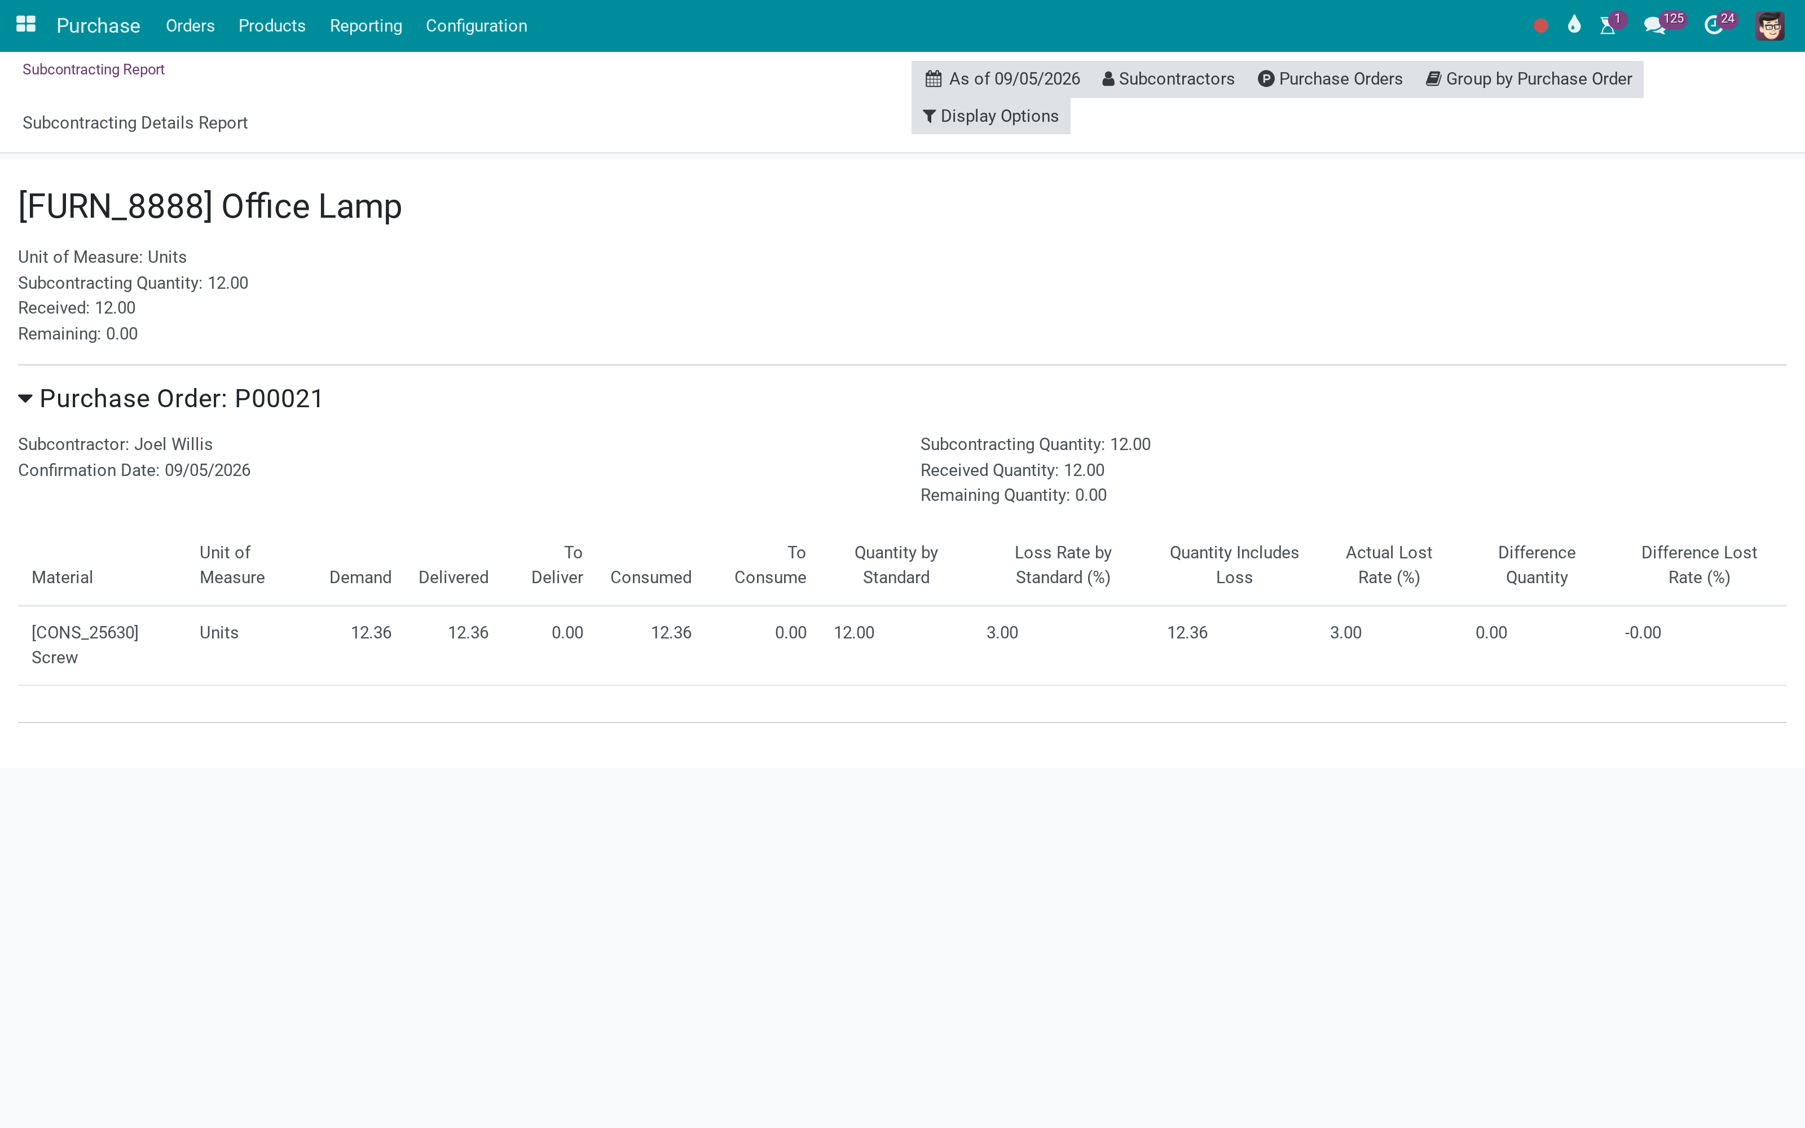Go to Subcontracting Report breadcrumb
Image resolution: width=1805 pixels, height=1128 pixels.
click(x=93, y=69)
